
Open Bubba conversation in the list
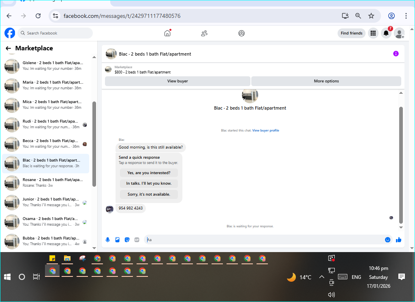click(46, 241)
